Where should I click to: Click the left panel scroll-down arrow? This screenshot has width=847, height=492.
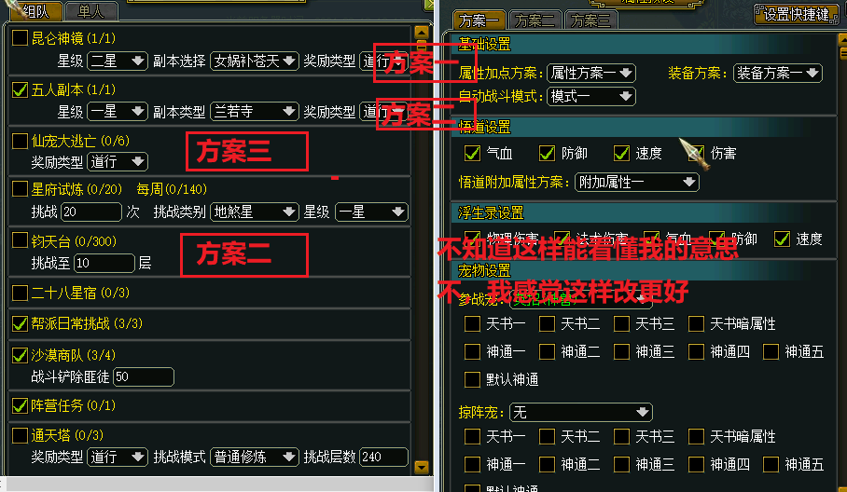(x=422, y=467)
